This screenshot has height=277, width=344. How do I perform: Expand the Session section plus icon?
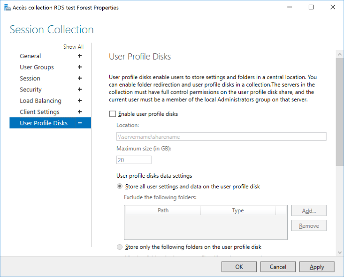[80, 78]
